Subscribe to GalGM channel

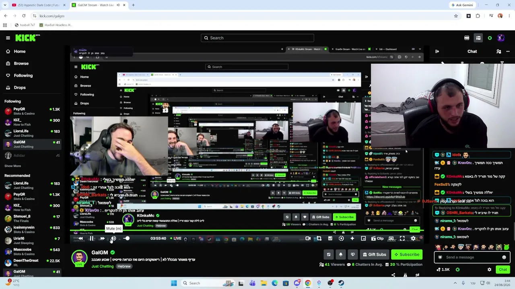(x=407, y=254)
